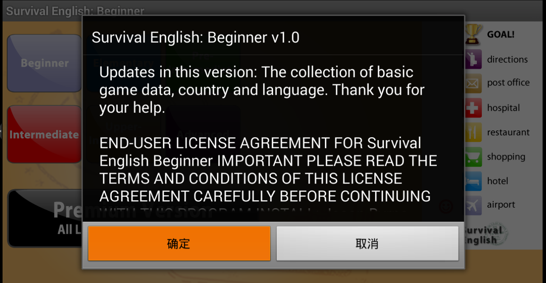Choose the restaurant fork and knife icon

[473, 132]
